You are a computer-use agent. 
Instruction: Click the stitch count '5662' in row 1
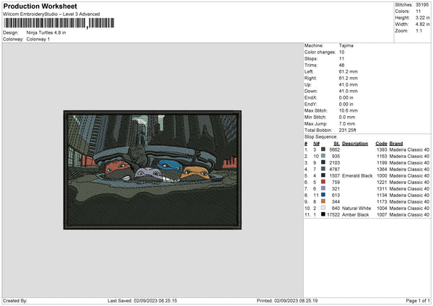point(334,149)
